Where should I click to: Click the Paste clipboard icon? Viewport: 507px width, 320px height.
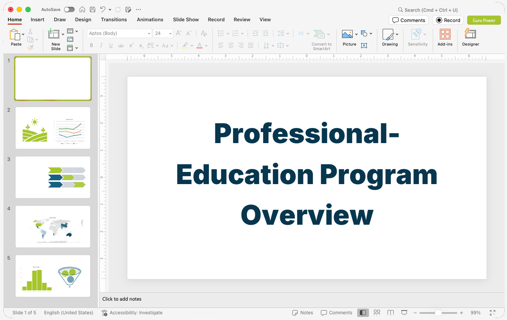(15, 35)
